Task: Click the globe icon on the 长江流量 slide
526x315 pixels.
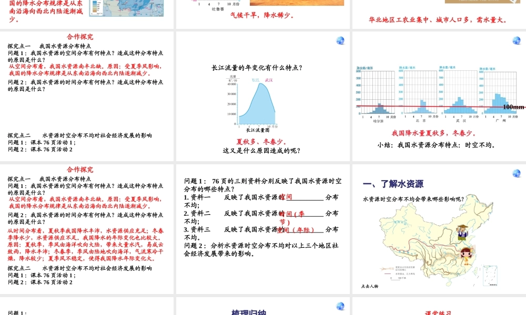Action: click(x=340, y=41)
